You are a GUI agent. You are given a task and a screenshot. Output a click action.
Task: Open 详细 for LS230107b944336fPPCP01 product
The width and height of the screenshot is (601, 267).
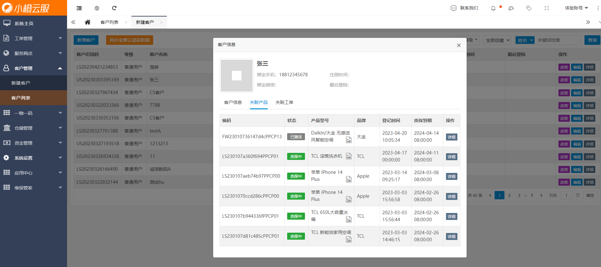[451, 216]
